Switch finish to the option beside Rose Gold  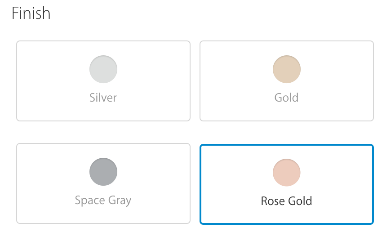(103, 183)
